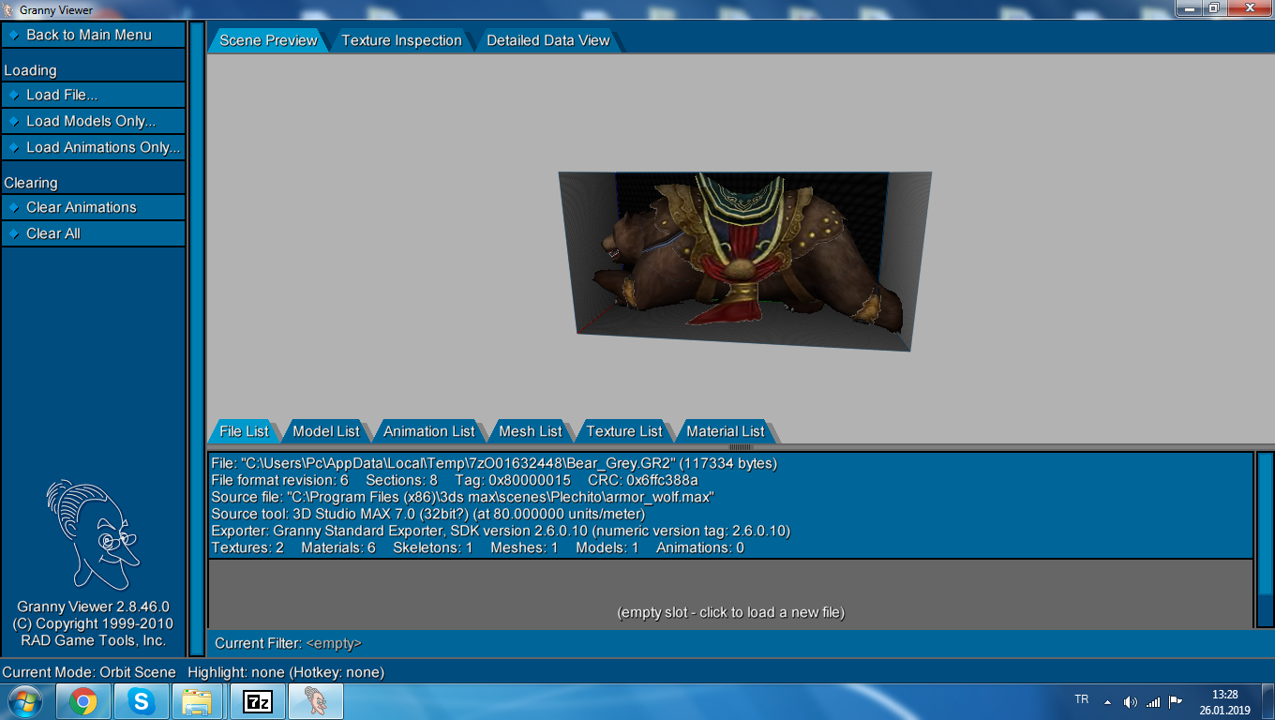
Task: Open the Windows Start menu
Action: tap(25, 701)
